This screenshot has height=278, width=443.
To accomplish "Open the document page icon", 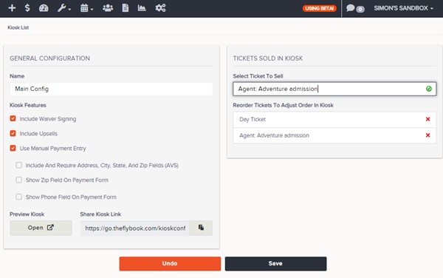I will [126, 8].
